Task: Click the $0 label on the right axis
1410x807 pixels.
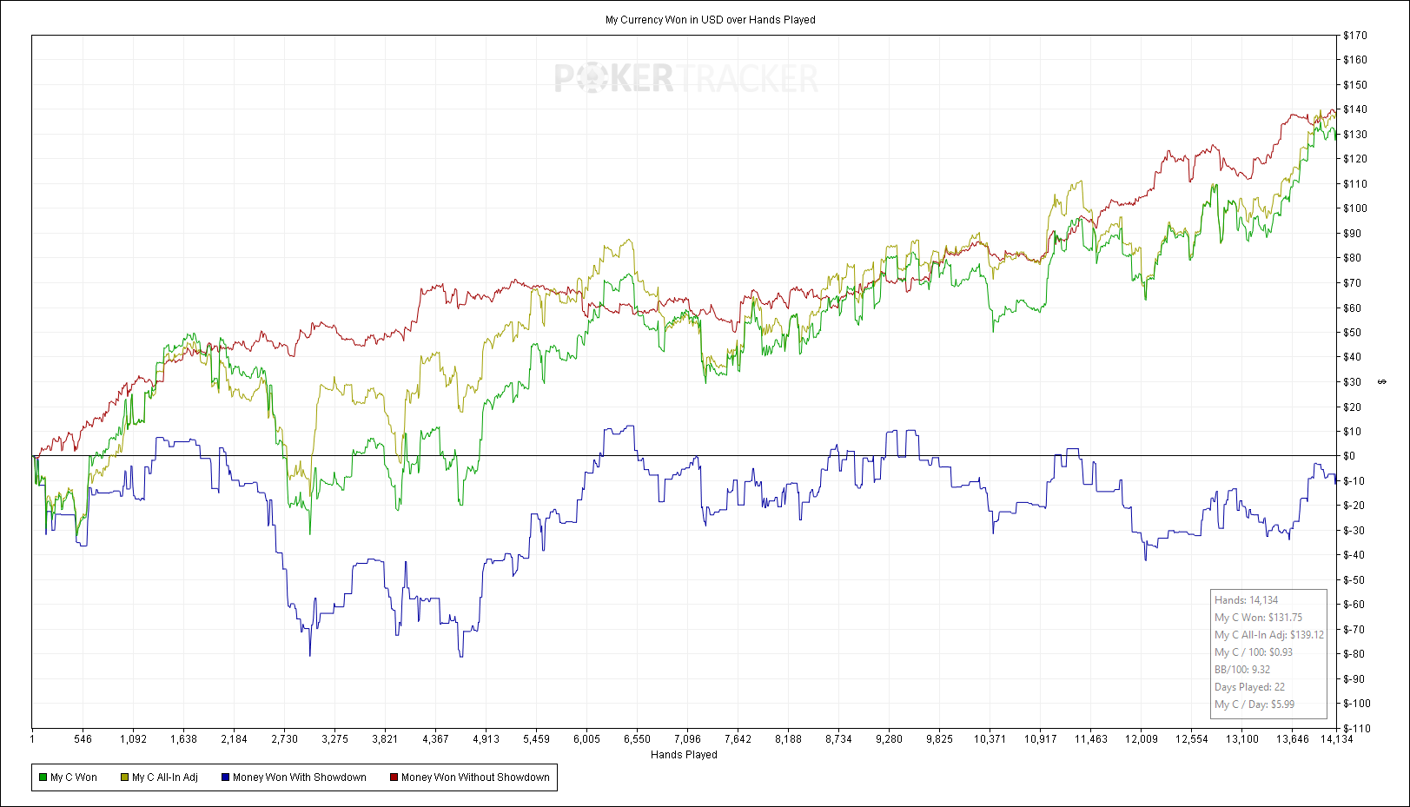Action: pyautogui.click(x=1348, y=456)
